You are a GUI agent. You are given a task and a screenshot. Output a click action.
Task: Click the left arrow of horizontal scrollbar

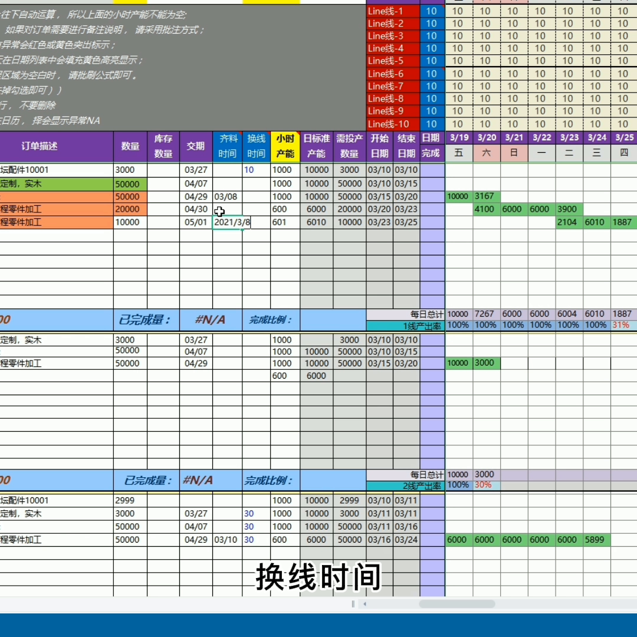pos(365,604)
